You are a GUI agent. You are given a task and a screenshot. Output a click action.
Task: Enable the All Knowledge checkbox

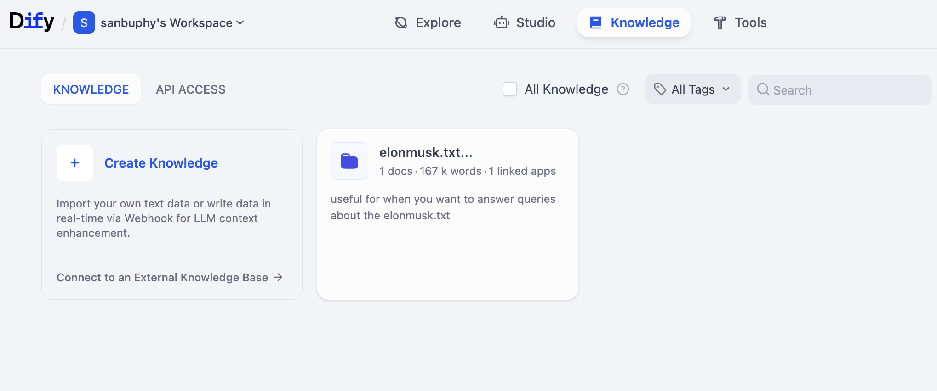pos(510,89)
